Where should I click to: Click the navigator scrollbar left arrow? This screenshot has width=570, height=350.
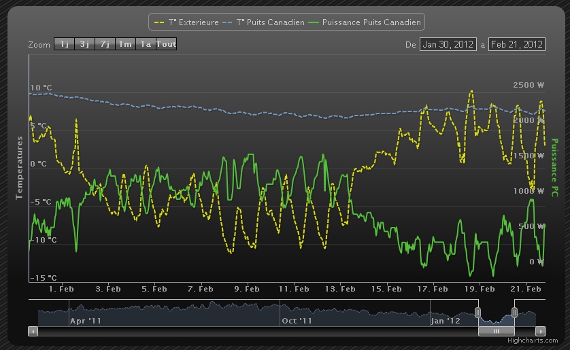(x=33, y=331)
